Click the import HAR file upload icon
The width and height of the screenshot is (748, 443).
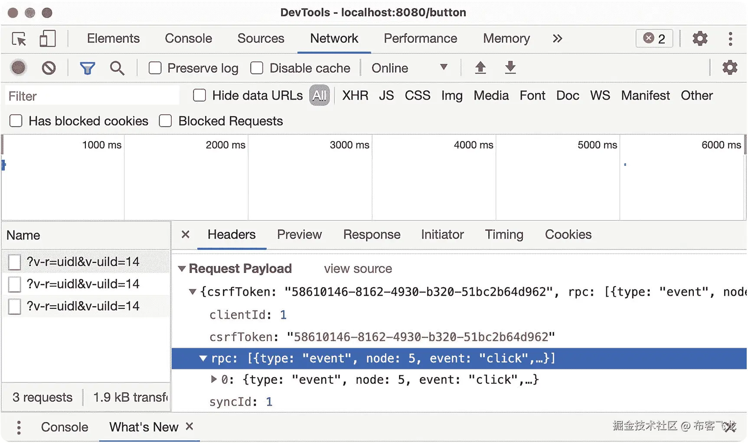(x=480, y=68)
